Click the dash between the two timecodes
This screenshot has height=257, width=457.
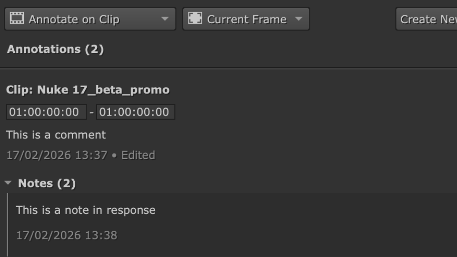click(x=91, y=113)
